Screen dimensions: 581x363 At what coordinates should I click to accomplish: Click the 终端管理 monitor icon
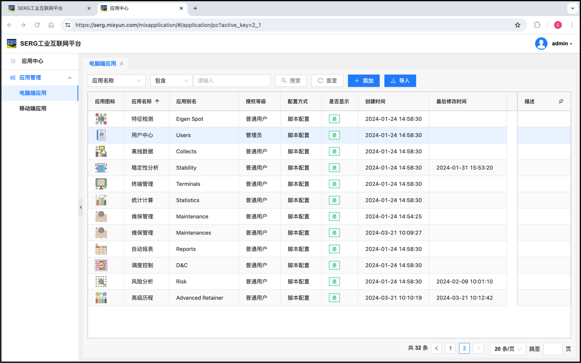(x=101, y=184)
